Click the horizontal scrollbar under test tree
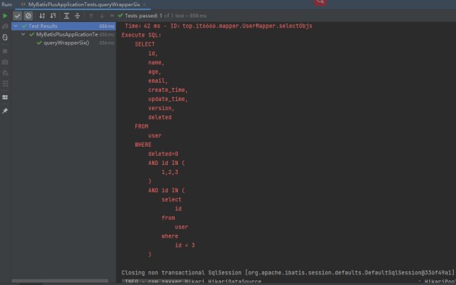This screenshot has height=285, width=456. coord(60,281)
